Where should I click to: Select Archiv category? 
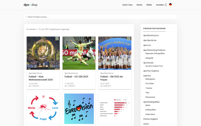point(146,124)
